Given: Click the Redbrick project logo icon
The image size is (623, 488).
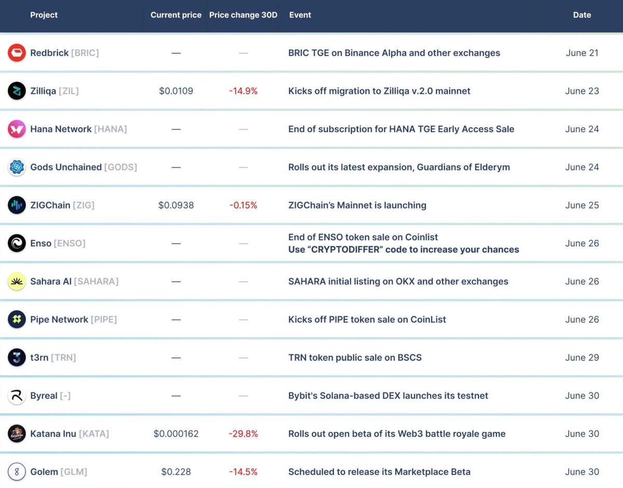Looking at the screenshot, I should (x=17, y=53).
